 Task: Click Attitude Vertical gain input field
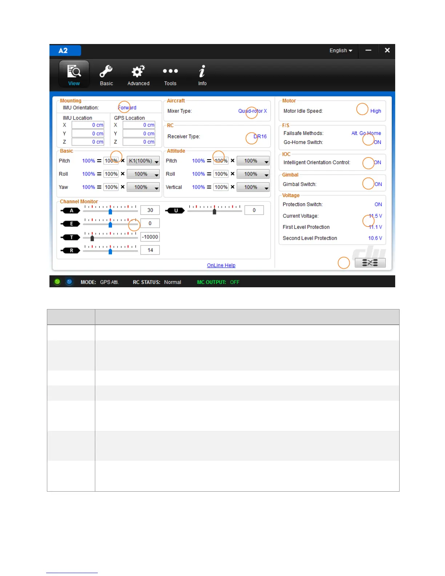point(221,187)
